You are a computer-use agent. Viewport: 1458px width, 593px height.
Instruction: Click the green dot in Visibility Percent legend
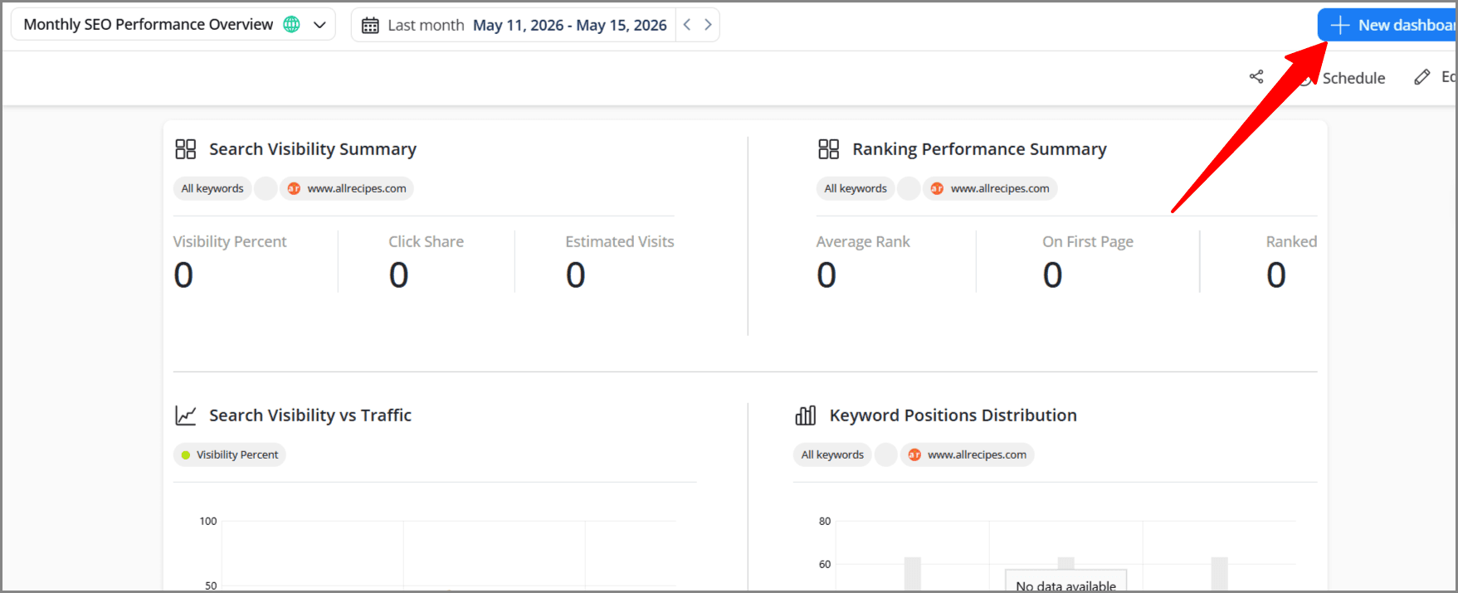tap(186, 454)
